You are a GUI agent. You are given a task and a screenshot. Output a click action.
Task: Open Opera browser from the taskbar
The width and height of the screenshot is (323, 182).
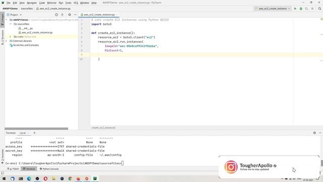click(x=45, y=178)
